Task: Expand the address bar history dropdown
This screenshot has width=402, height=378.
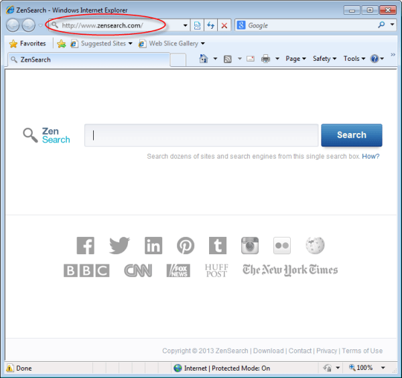Action: (185, 25)
